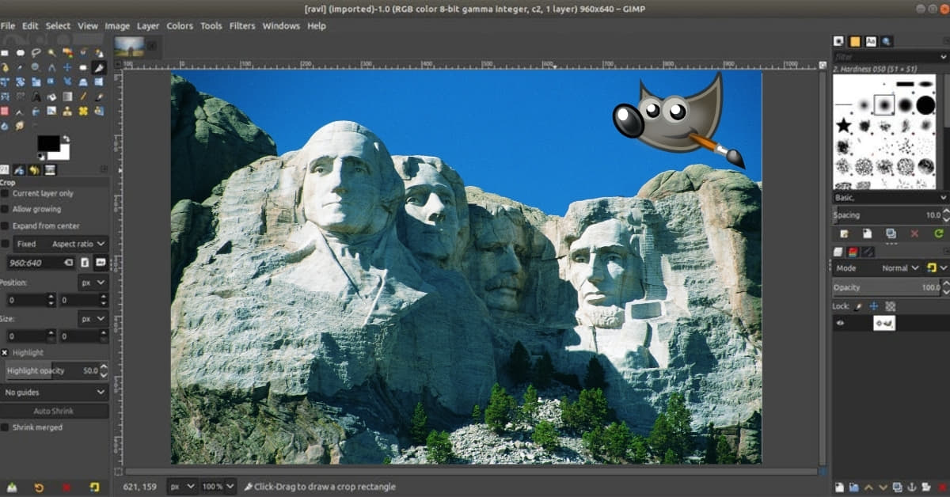Viewport: 950px width, 497px height.
Task: Select the Select by Color tool
Action: pyautogui.click(x=67, y=53)
